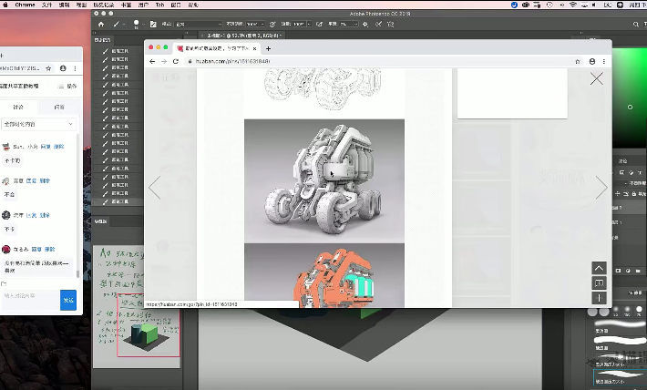
Task: Show previous image with left arrow
Action: pyautogui.click(x=154, y=188)
